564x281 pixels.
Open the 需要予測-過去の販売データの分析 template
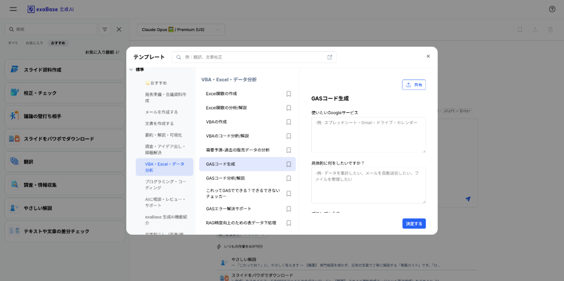[248, 150]
